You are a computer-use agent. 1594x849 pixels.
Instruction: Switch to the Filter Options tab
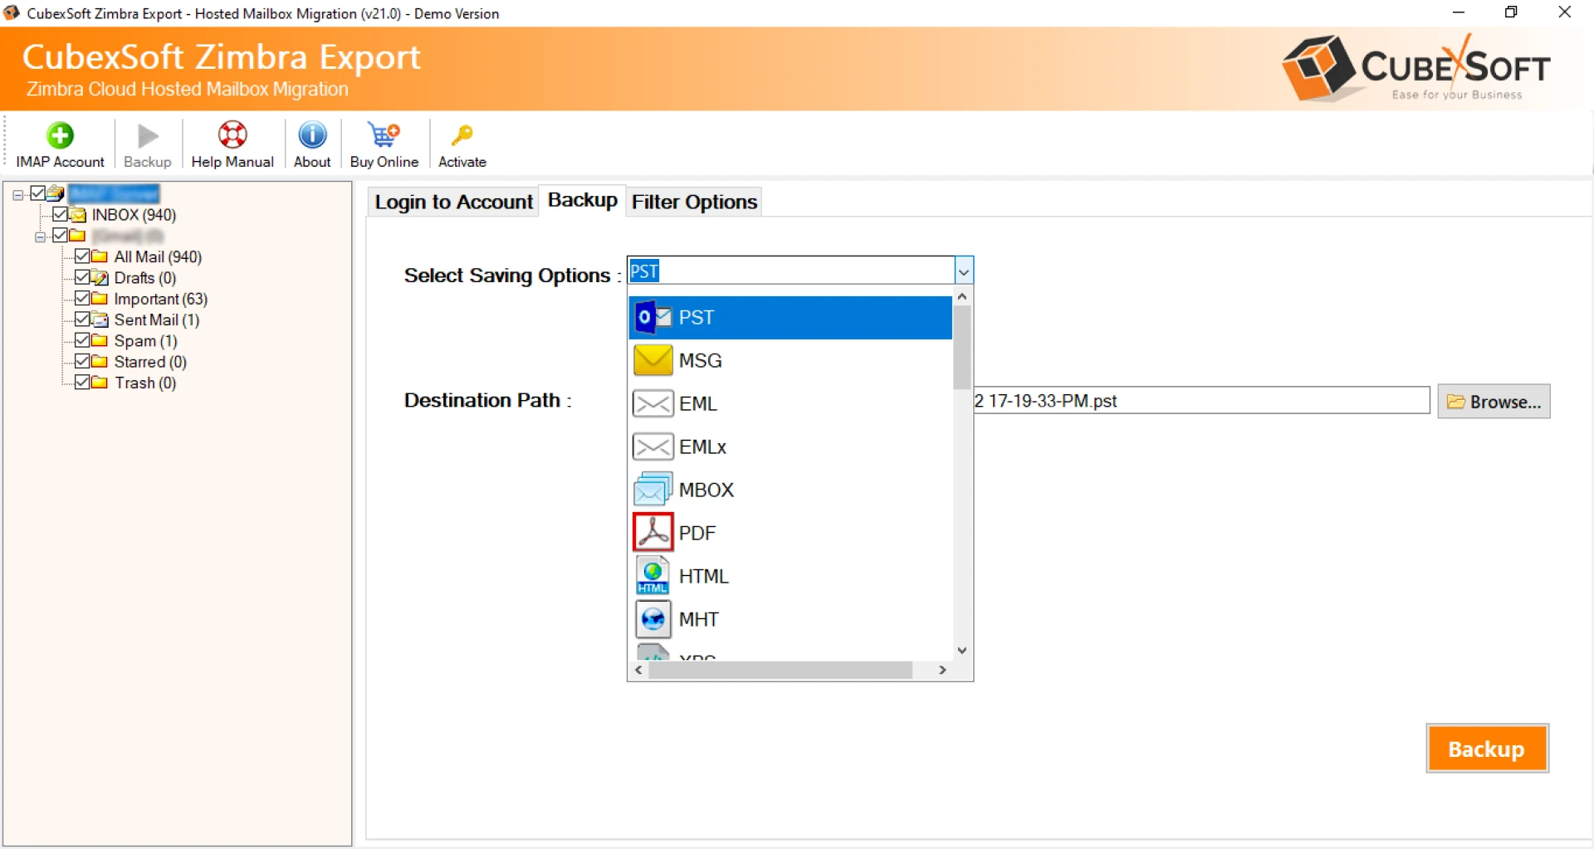click(x=694, y=202)
